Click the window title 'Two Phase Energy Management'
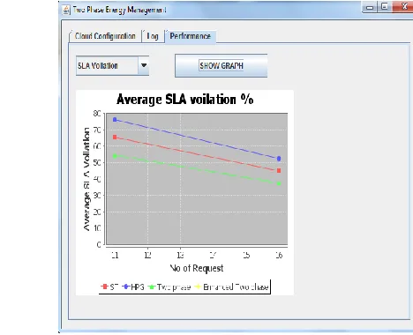This screenshot has width=413, height=335. pos(120,10)
